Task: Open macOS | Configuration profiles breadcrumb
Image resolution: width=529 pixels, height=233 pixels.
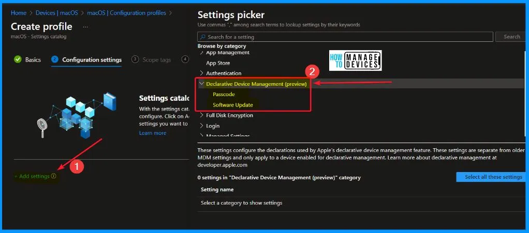Action: coord(126,13)
